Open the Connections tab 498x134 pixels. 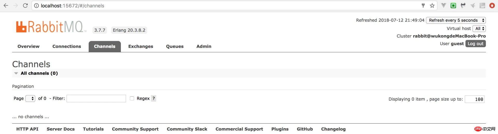tap(67, 46)
